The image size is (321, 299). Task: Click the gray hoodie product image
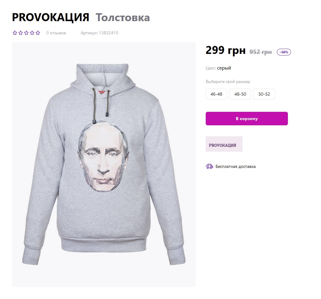[x=104, y=165]
